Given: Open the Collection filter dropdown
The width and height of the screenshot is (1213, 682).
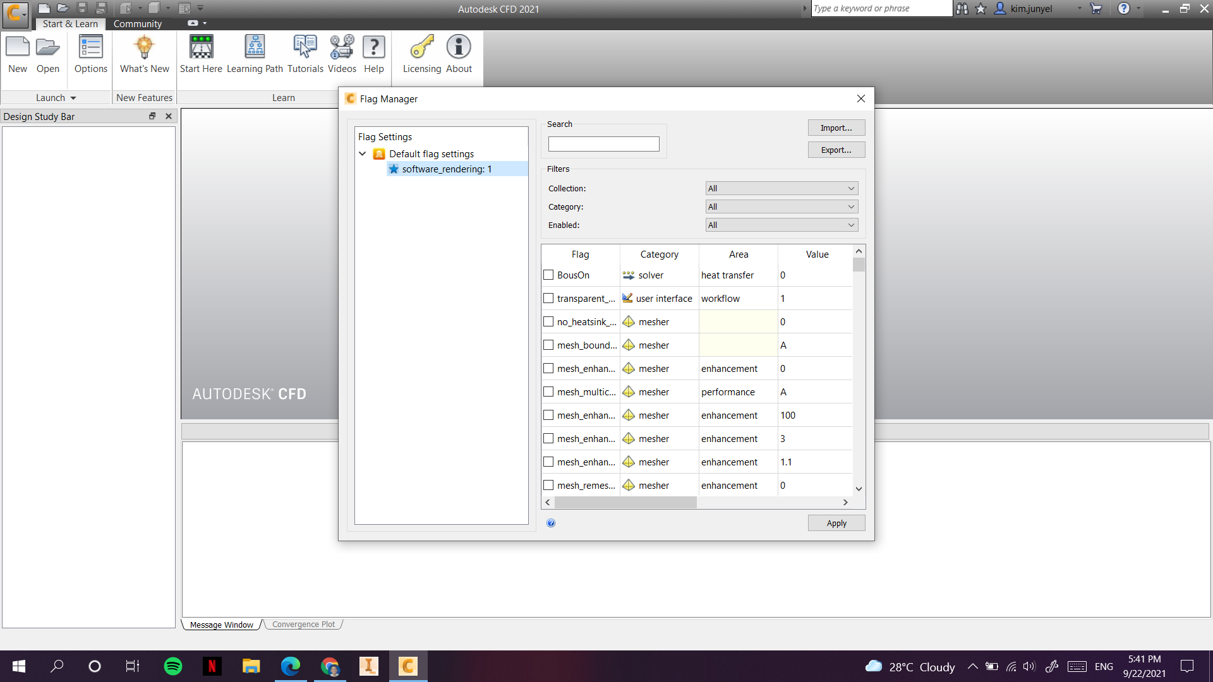Looking at the screenshot, I should tap(782, 189).
